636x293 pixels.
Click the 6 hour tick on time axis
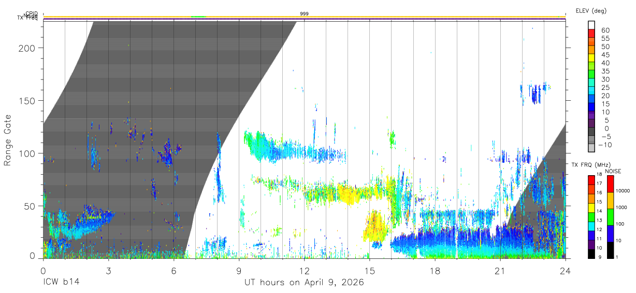174,270
